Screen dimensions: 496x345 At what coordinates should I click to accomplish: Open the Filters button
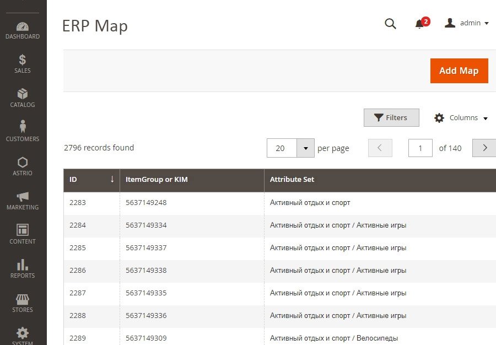[391, 117]
